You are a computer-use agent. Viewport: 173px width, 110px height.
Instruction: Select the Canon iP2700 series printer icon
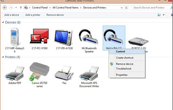coord(39,72)
